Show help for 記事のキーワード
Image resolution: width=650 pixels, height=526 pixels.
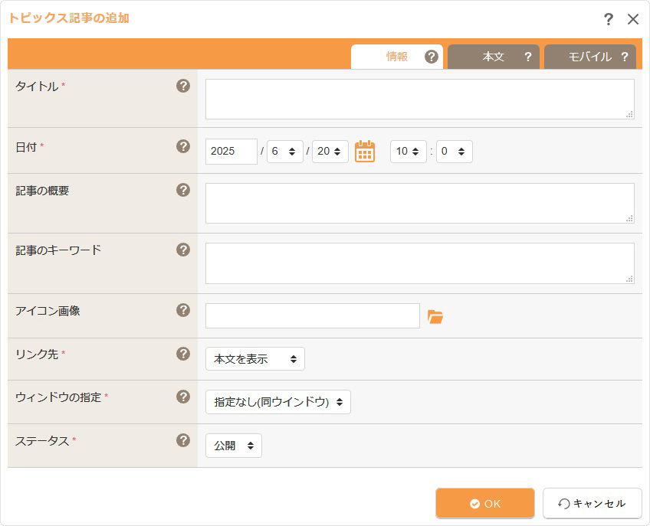[183, 250]
